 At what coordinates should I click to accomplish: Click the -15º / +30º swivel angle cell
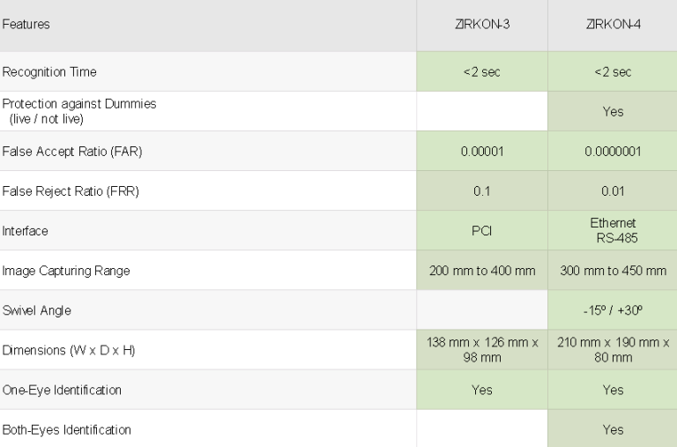(612, 310)
